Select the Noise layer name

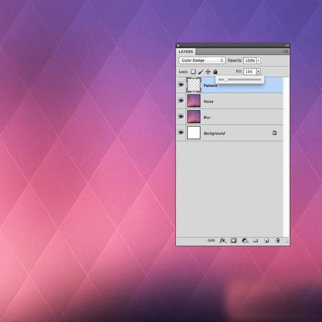click(208, 101)
